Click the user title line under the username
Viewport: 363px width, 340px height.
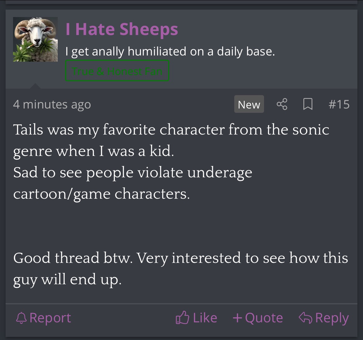[170, 51]
